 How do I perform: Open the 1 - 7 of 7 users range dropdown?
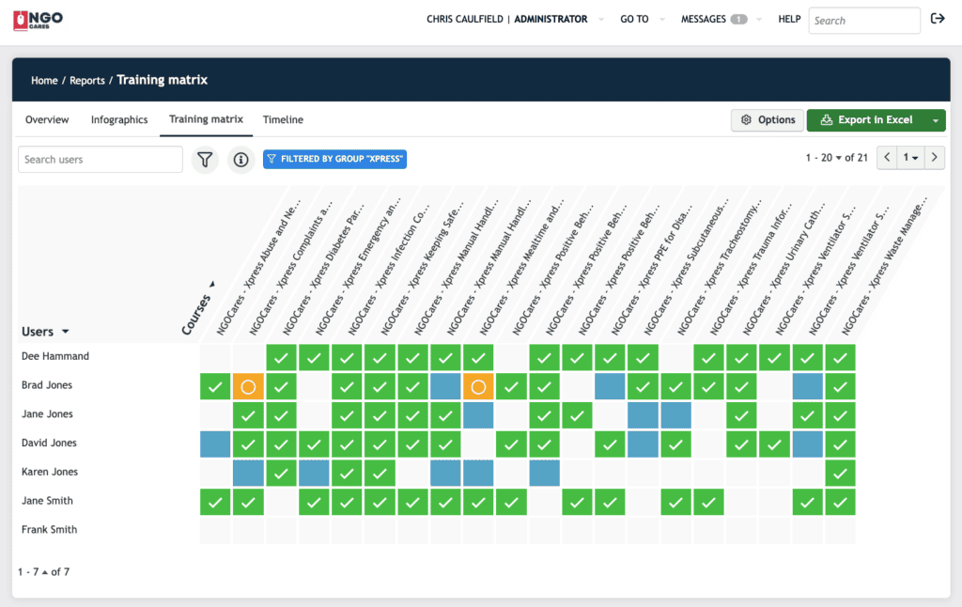point(45,572)
